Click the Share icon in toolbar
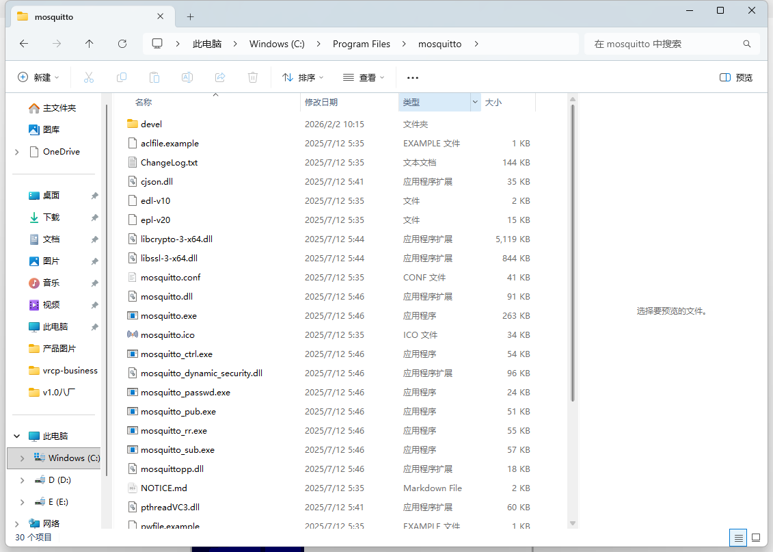This screenshot has height=552, width=773. (220, 77)
